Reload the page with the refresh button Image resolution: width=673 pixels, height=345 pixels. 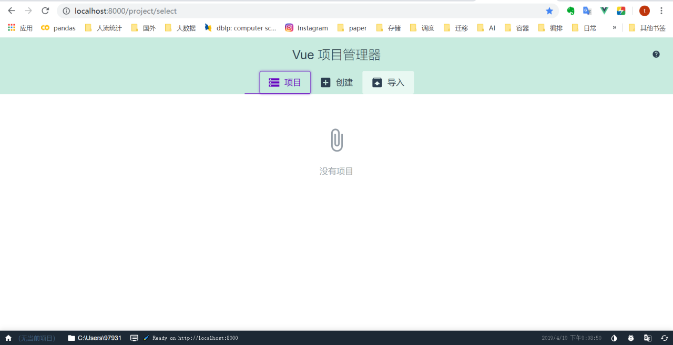45,10
